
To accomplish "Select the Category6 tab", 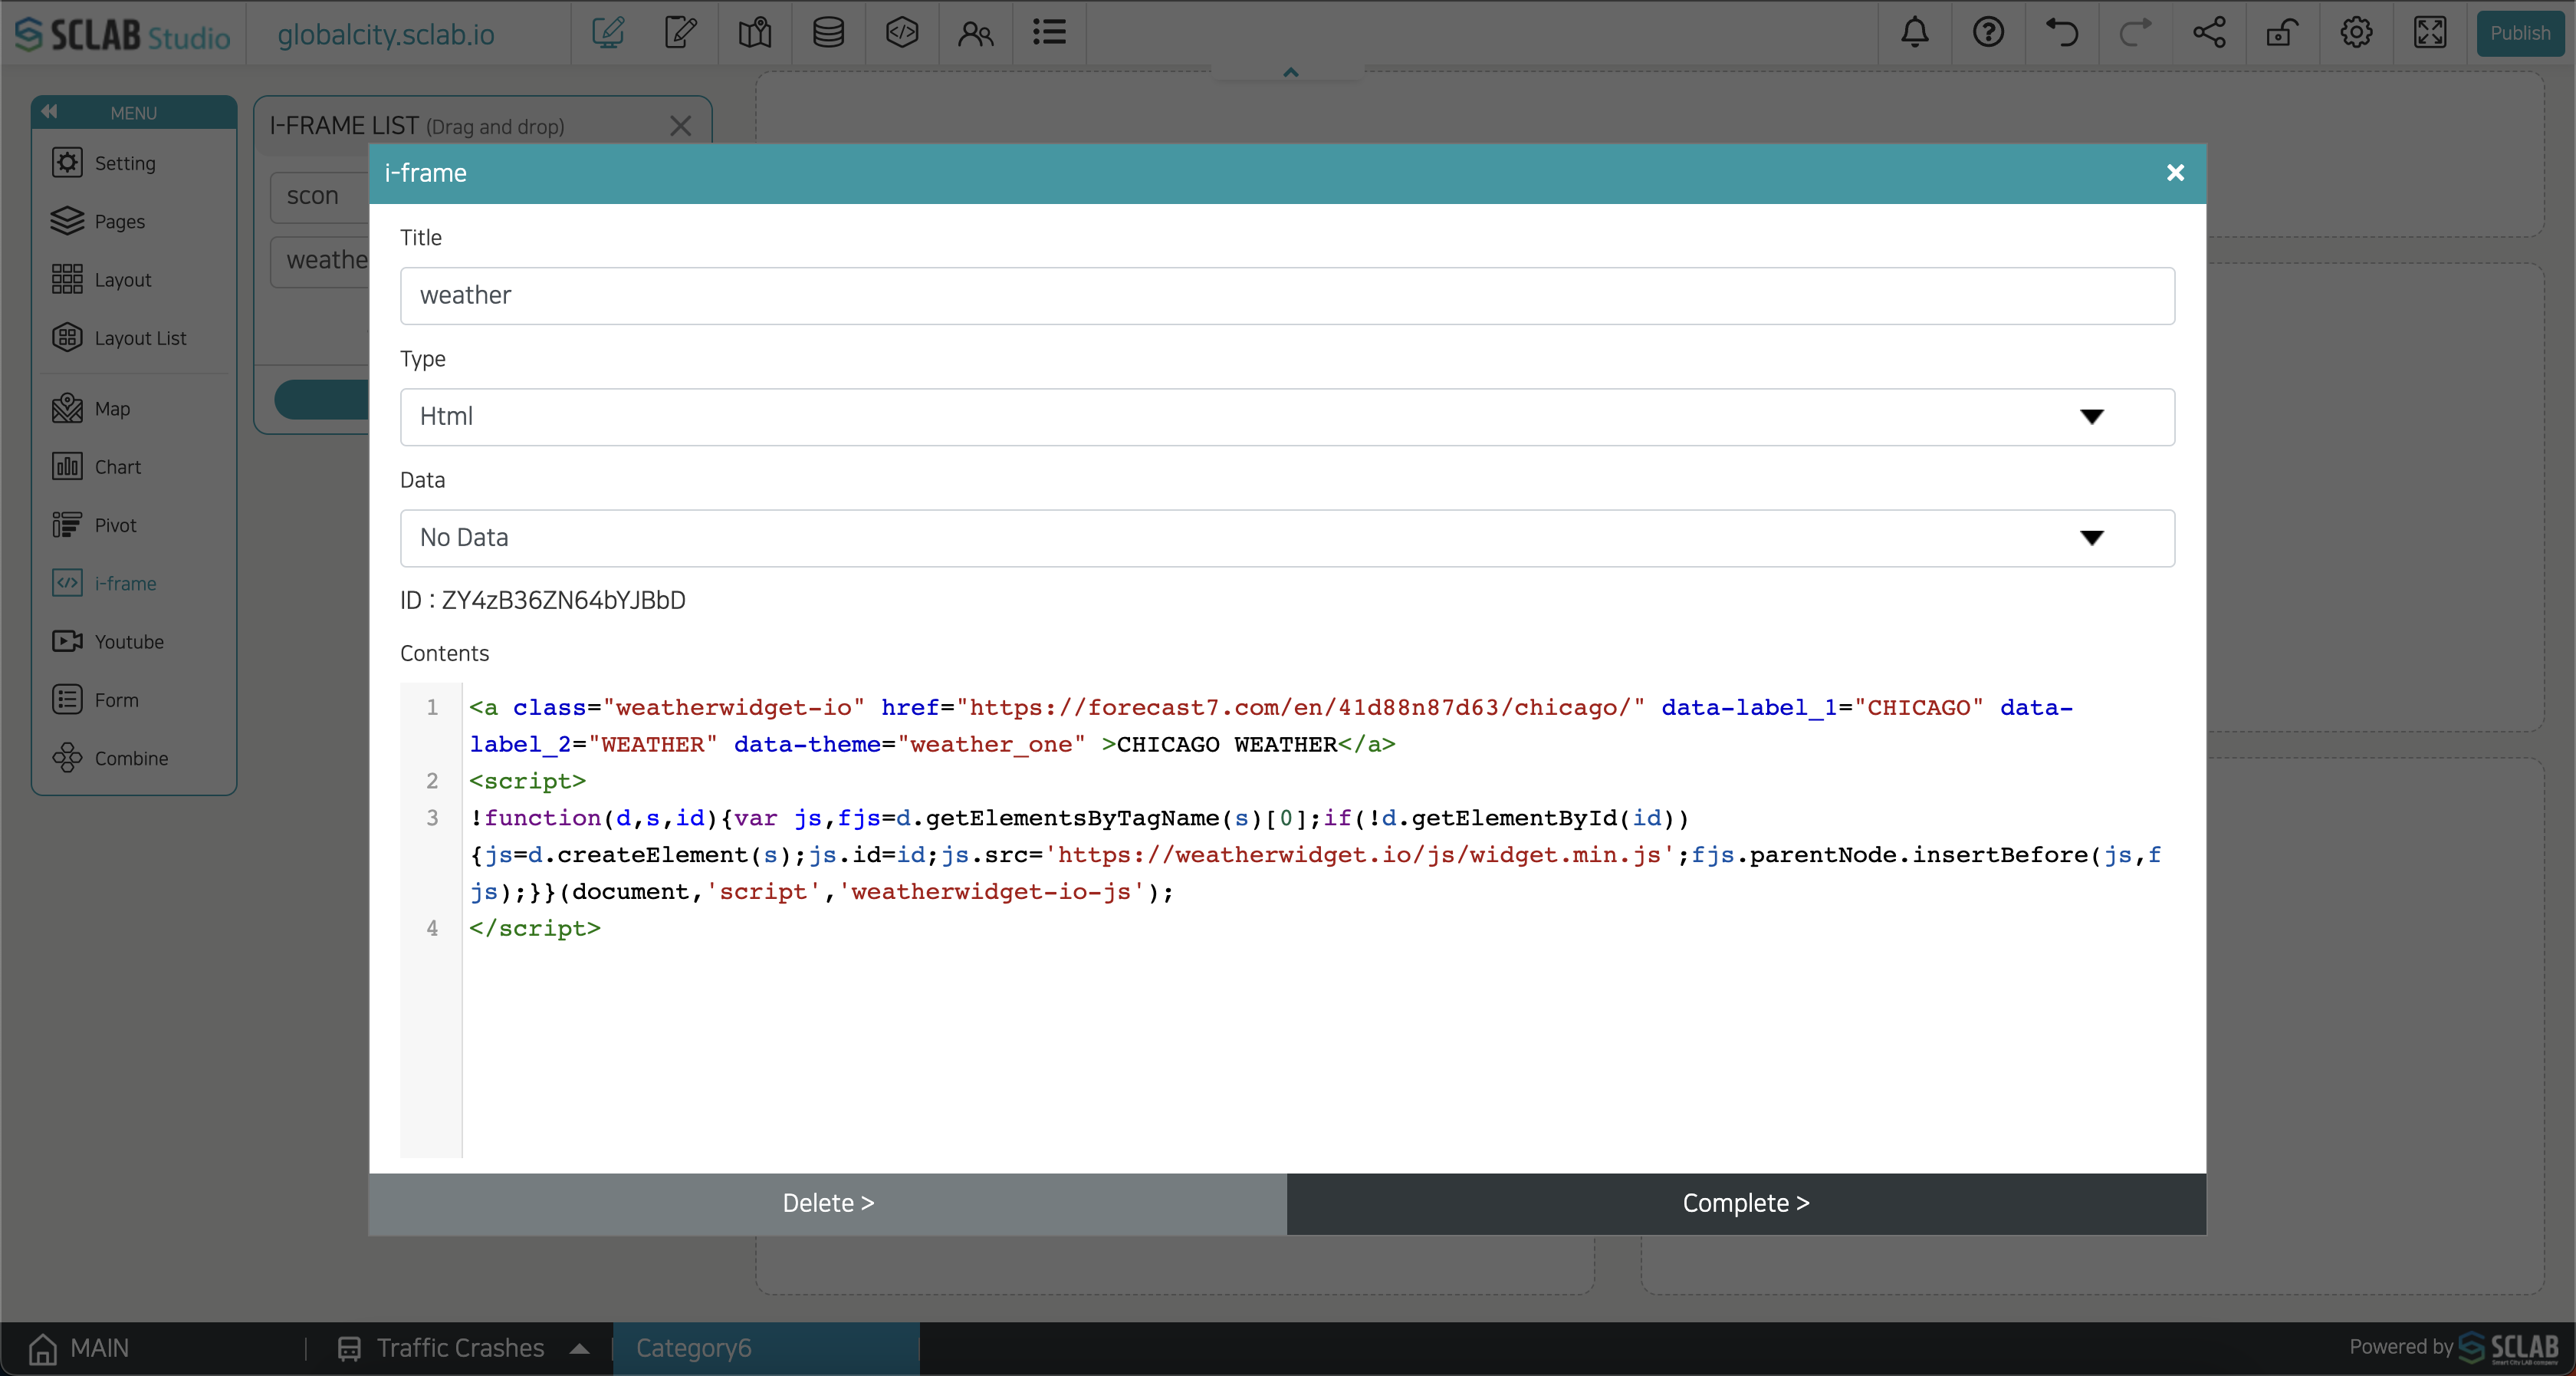I will (x=766, y=1348).
